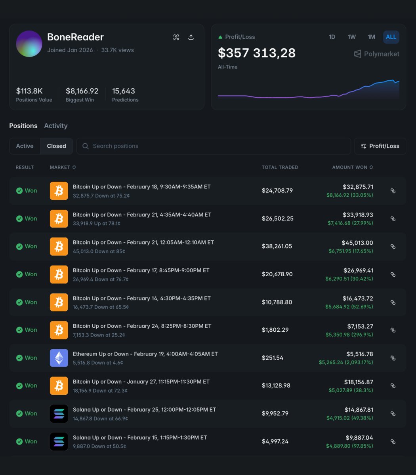Viewport: 416px width, 475px height.
Task: Click the Polymarket logo in Profit/Loss card
Action: point(376,54)
